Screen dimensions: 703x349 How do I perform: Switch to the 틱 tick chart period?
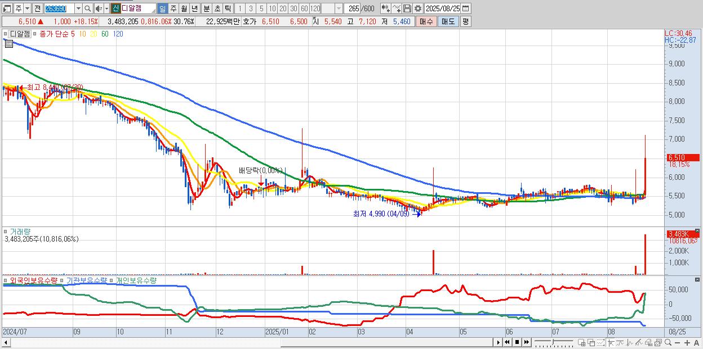(228, 8)
